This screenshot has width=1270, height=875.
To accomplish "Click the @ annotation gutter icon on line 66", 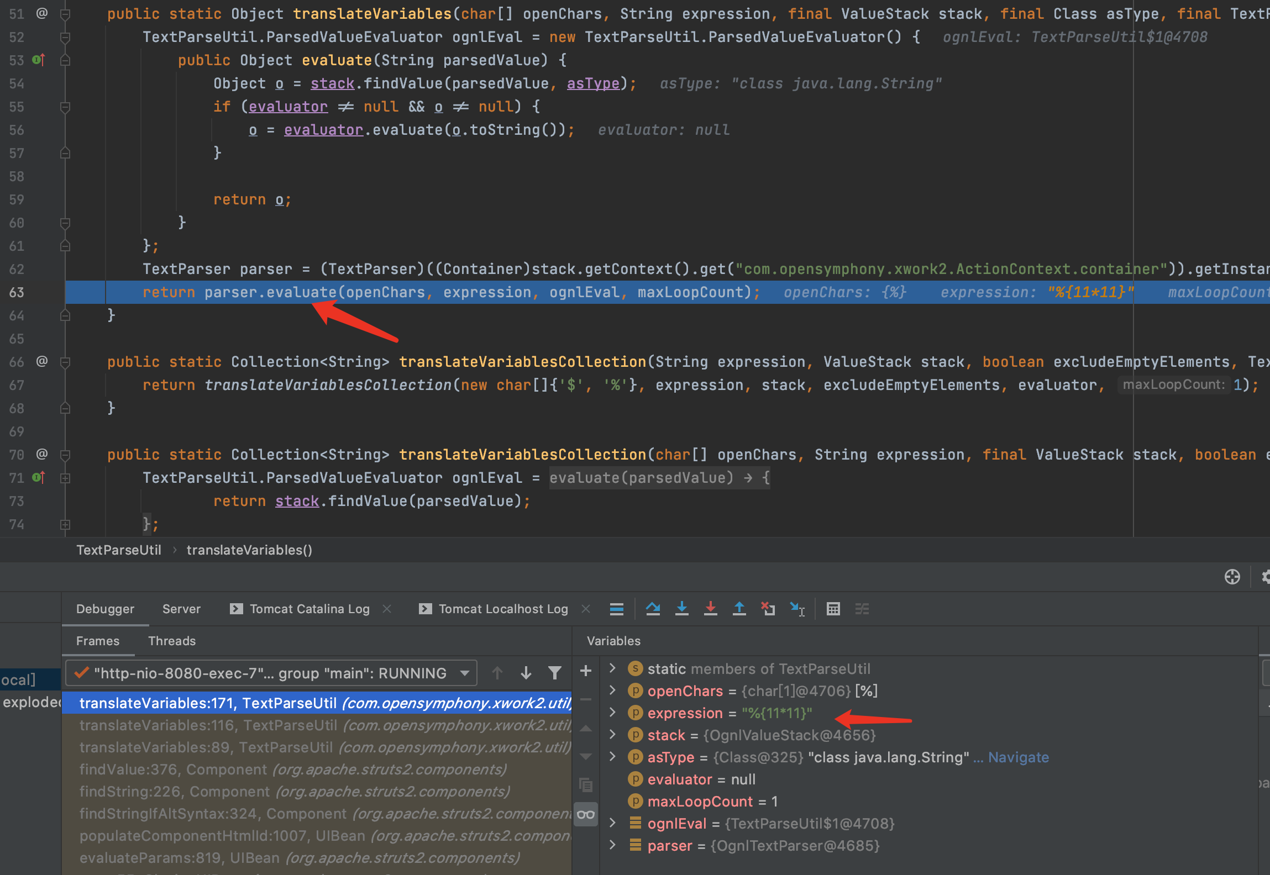I will coord(42,361).
